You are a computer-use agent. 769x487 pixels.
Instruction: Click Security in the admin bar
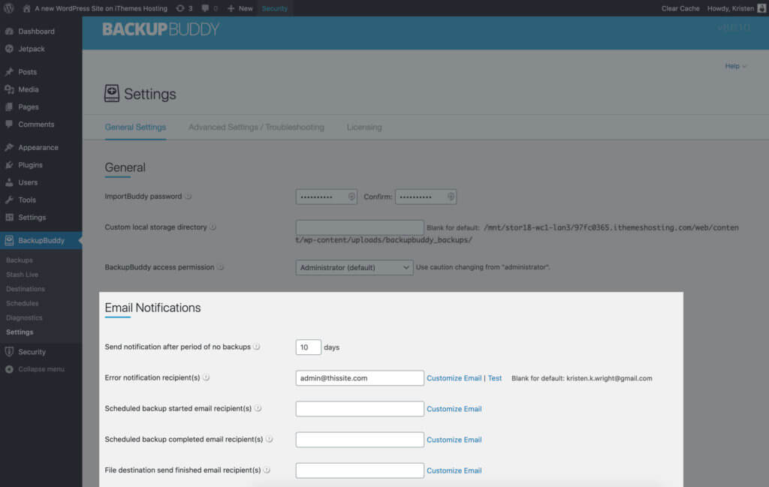click(x=275, y=8)
